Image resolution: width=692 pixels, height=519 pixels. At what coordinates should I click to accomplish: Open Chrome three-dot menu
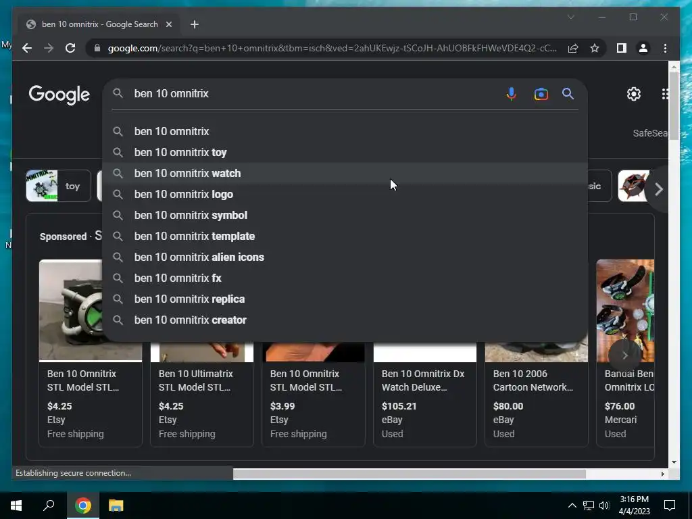pyautogui.click(x=665, y=48)
